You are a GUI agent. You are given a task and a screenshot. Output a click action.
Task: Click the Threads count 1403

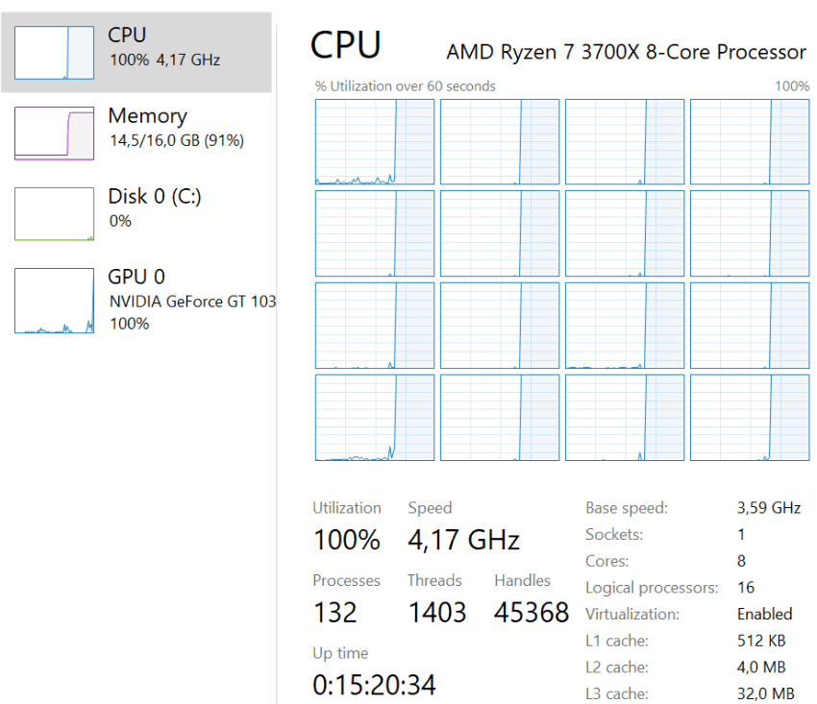coord(436,612)
